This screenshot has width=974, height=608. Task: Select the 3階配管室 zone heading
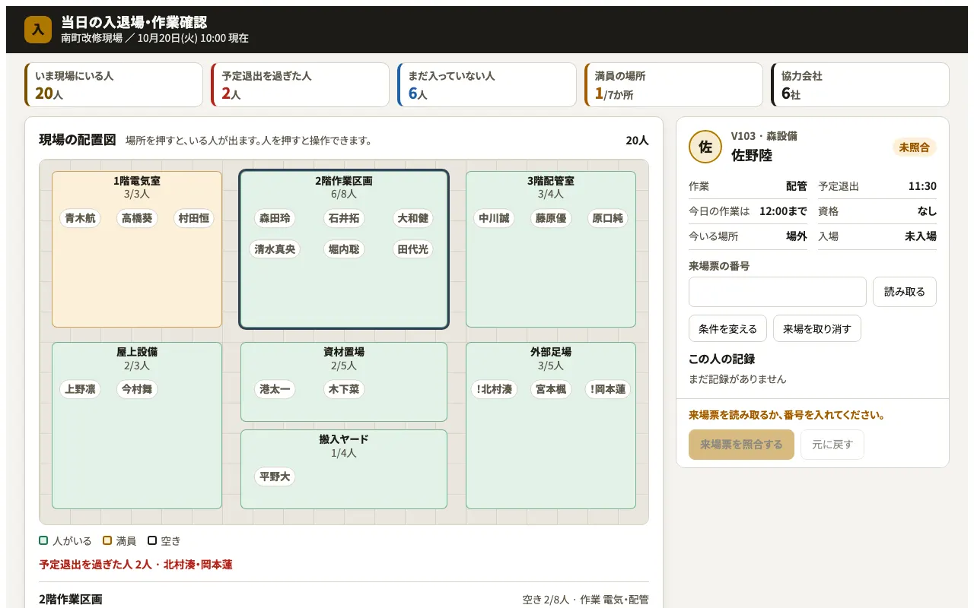coord(551,181)
